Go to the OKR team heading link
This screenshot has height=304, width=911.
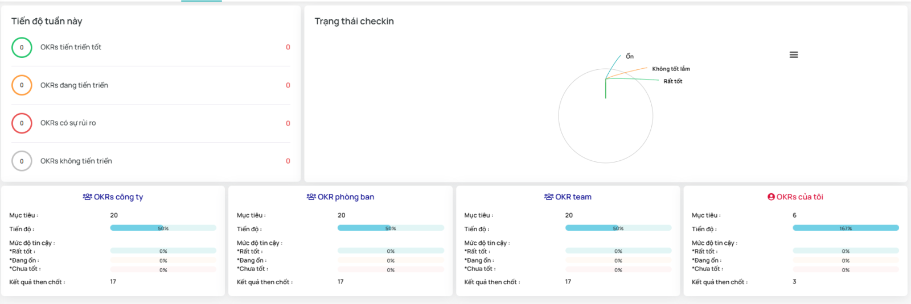tap(573, 197)
